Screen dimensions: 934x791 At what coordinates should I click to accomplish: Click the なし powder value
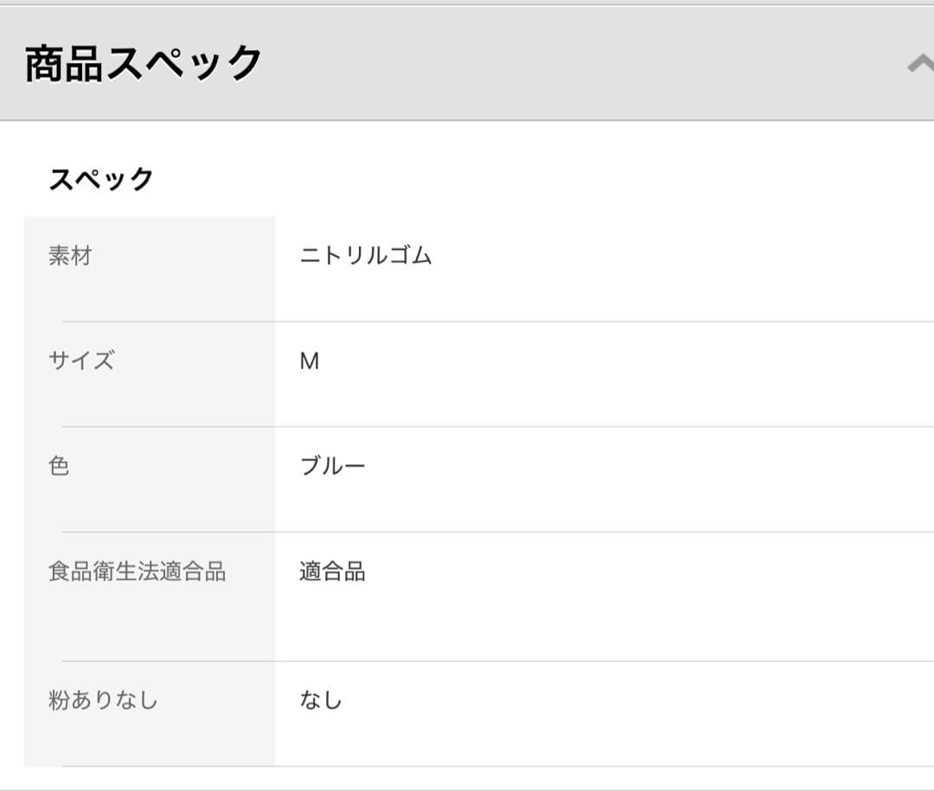click(321, 699)
